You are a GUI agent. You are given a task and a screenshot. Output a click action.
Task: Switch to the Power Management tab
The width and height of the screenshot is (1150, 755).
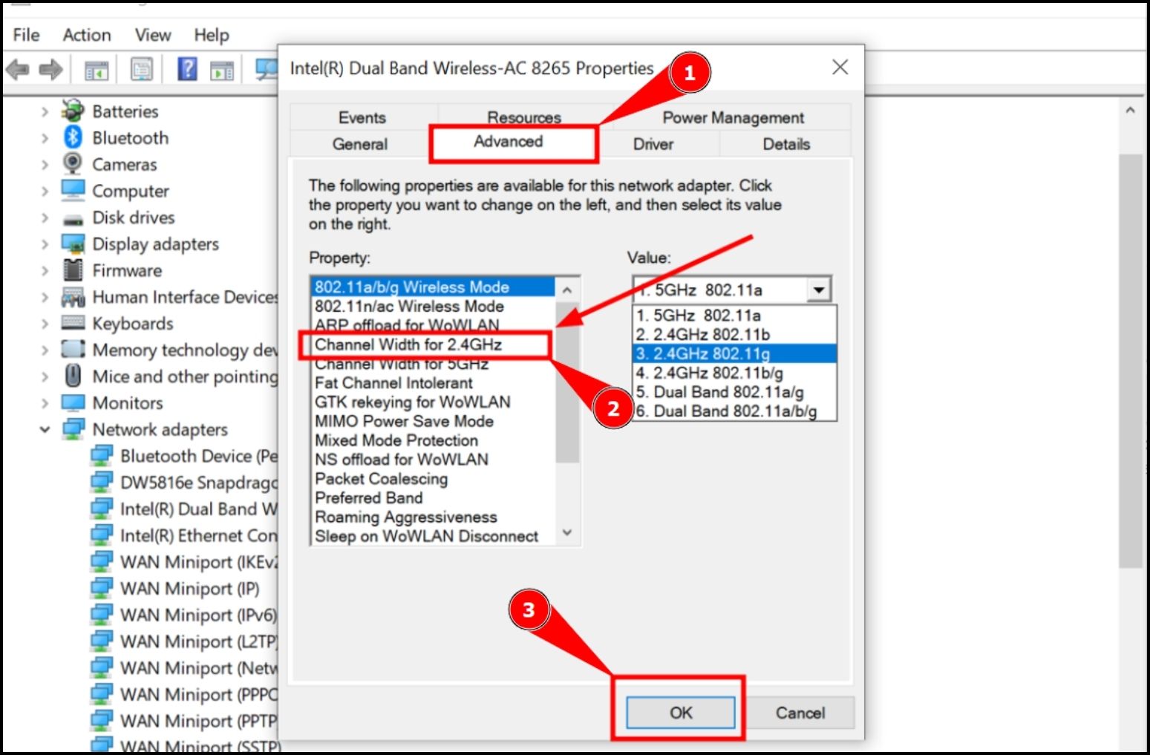pos(733,117)
